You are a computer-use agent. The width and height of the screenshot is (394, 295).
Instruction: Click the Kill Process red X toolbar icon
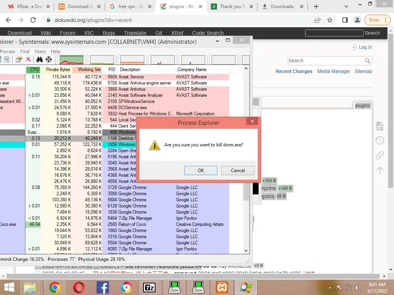[28, 60]
